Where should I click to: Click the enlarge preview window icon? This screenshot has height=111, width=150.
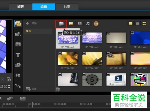tap(9, 79)
